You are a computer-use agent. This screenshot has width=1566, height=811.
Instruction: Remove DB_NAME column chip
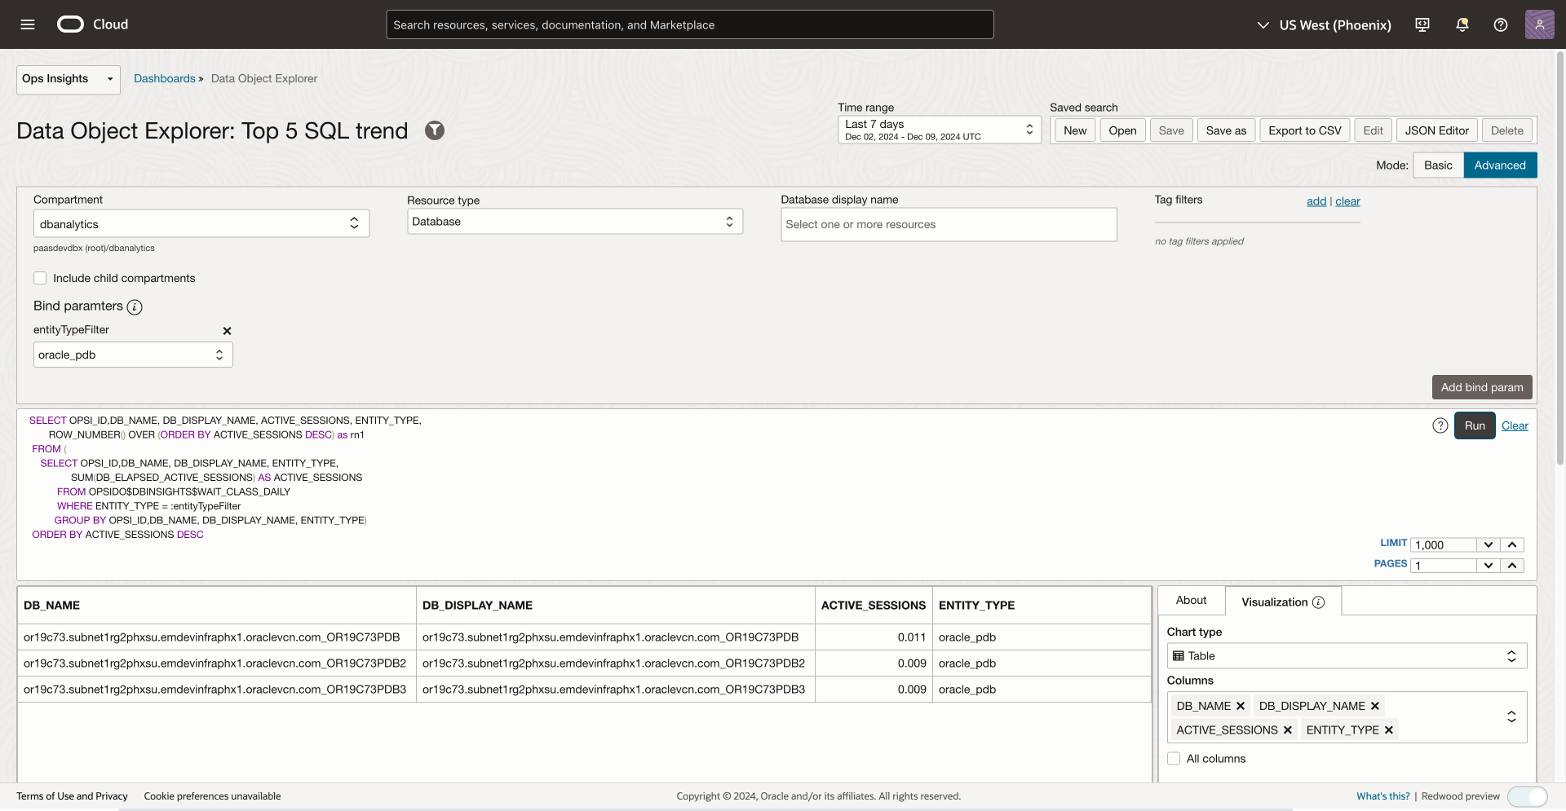(1241, 706)
